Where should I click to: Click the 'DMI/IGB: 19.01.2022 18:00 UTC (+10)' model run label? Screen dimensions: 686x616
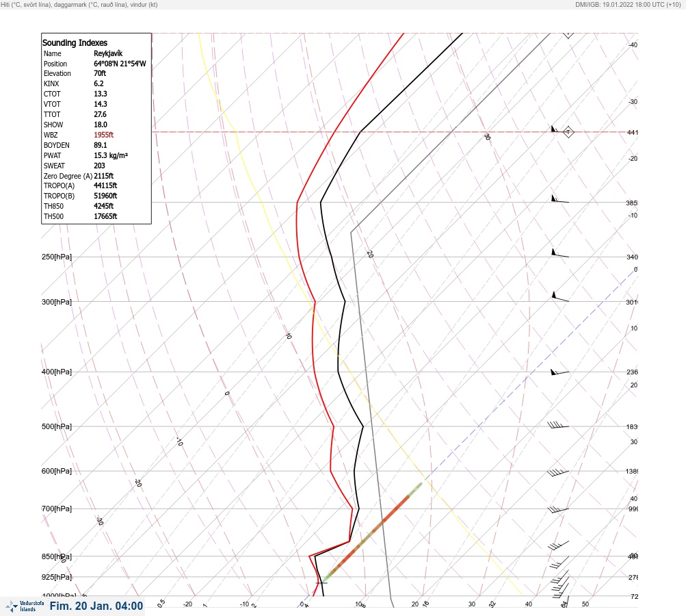click(x=629, y=5)
